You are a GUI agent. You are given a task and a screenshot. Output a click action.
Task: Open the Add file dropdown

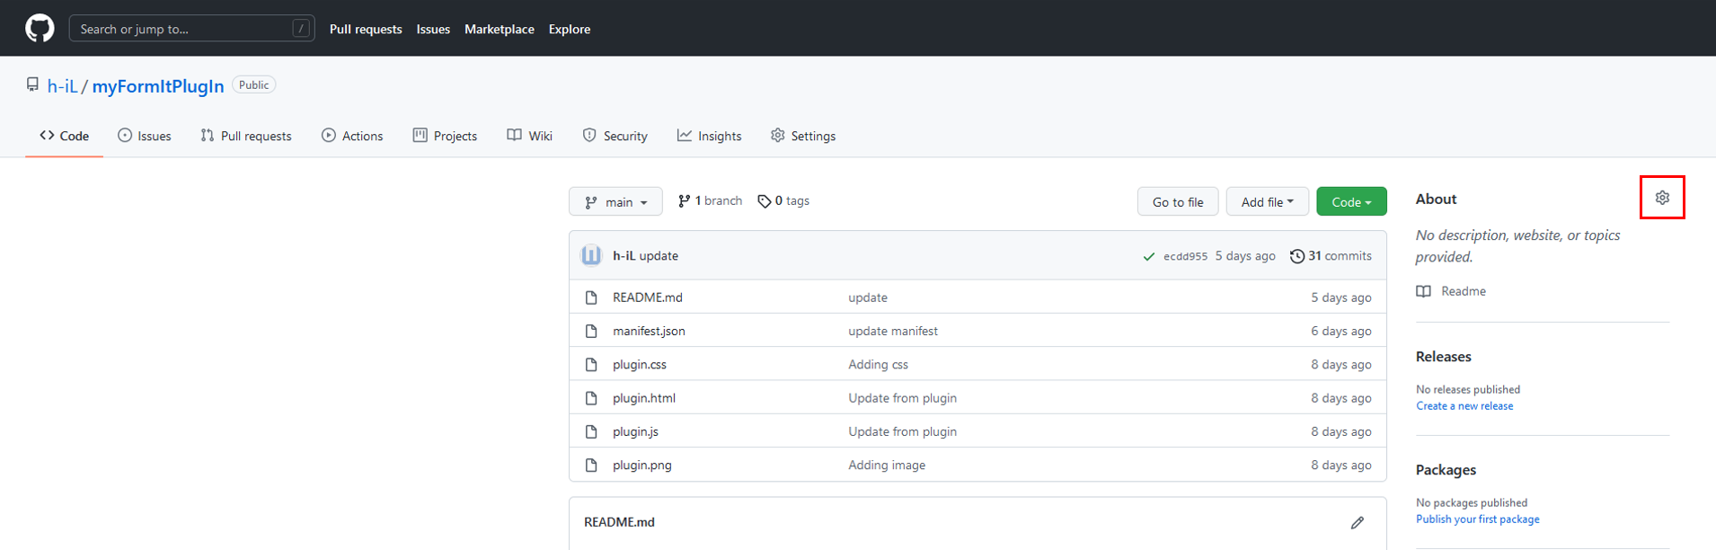[1266, 202]
